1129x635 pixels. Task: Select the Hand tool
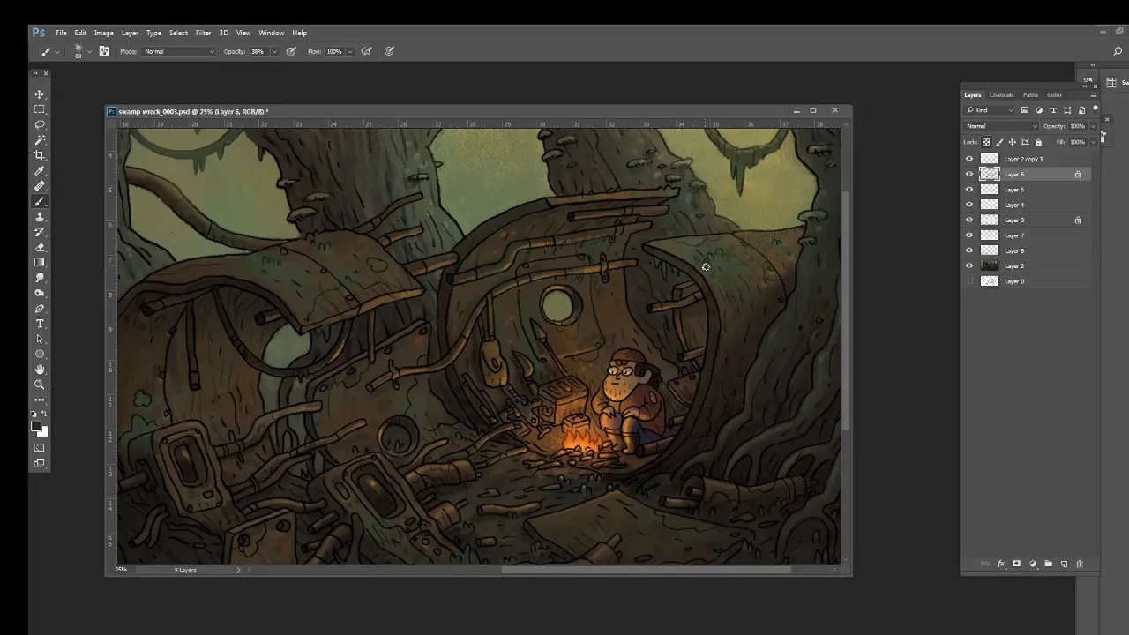39,370
